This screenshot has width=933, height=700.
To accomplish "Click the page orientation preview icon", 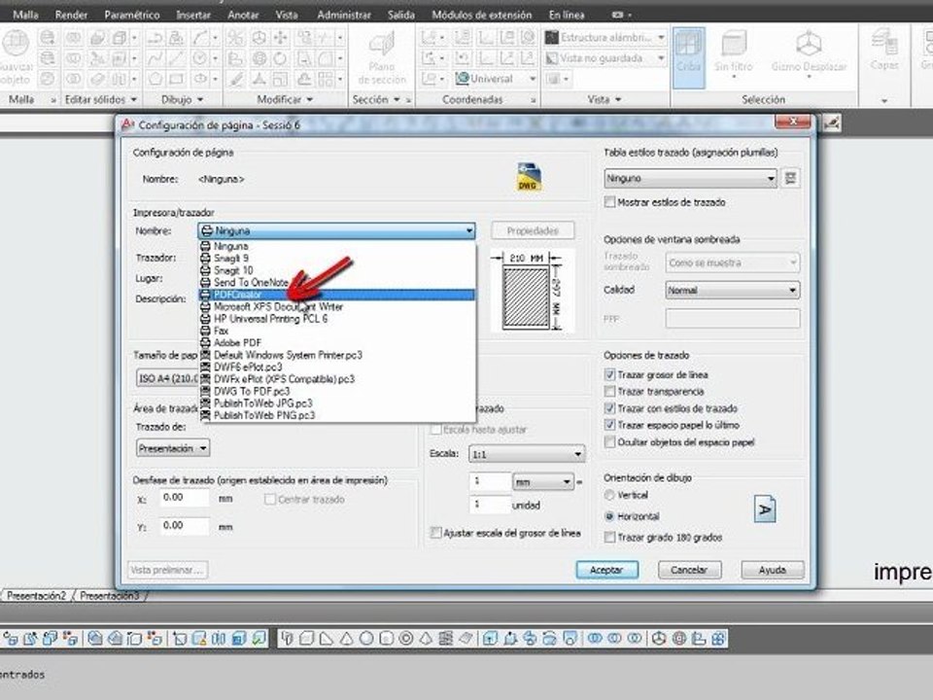I will tap(765, 508).
